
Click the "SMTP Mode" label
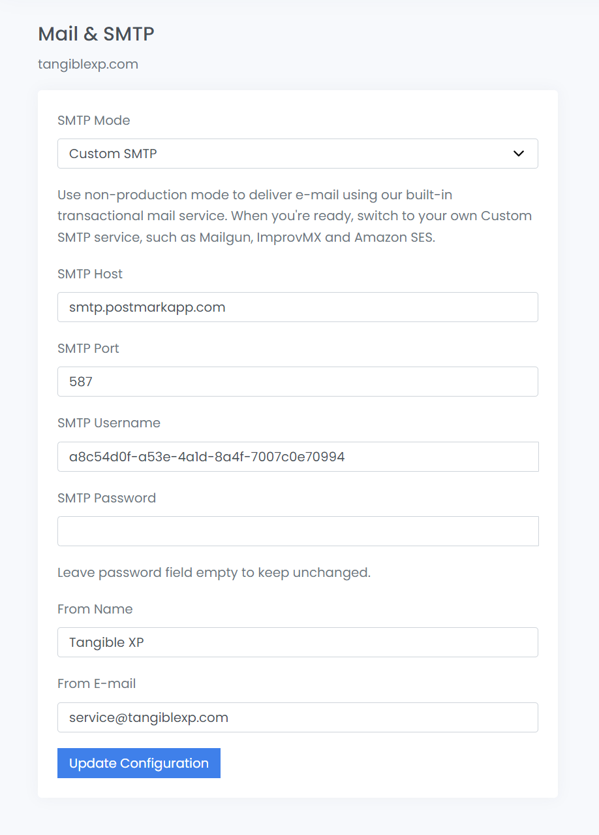point(94,120)
